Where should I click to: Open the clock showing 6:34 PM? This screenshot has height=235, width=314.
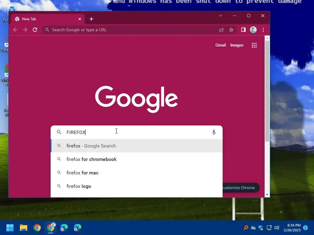(x=292, y=228)
